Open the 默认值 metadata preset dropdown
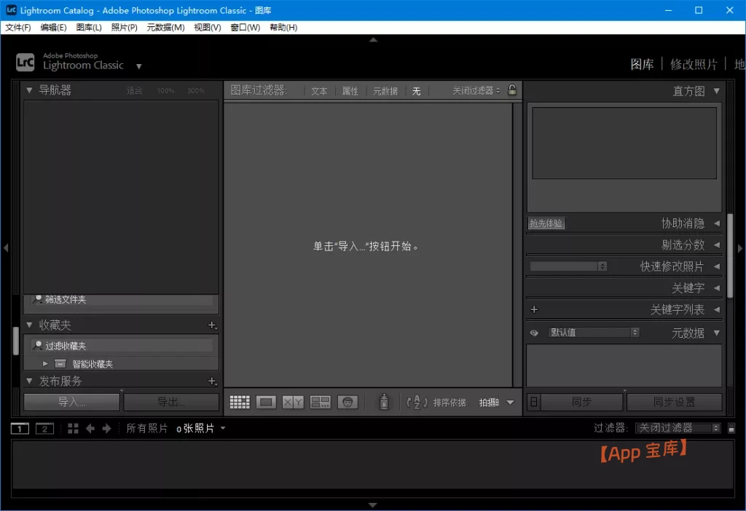This screenshot has height=511, width=746. tap(592, 332)
